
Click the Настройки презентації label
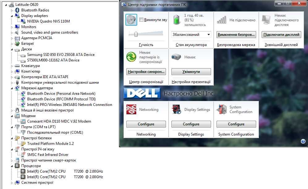191,82
